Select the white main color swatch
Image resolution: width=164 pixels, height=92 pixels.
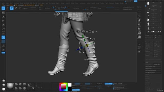(70, 85)
